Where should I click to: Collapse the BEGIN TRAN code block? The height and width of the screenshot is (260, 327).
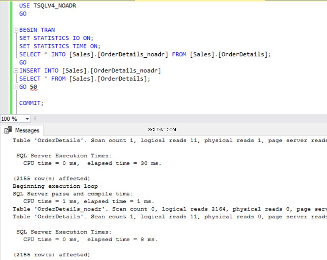(16, 30)
